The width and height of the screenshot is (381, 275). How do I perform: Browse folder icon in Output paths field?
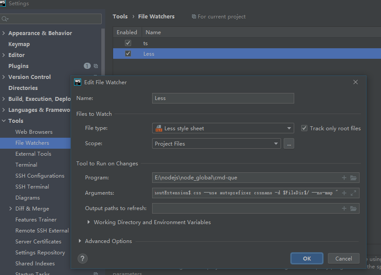(353, 208)
